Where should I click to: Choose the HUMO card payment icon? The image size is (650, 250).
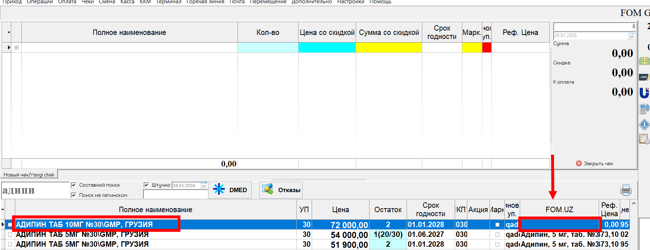[645, 77]
